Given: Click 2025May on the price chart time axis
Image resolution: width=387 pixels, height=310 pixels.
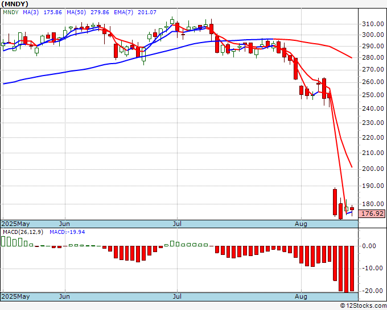Looking at the screenshot, I should [x=15, y=224].
